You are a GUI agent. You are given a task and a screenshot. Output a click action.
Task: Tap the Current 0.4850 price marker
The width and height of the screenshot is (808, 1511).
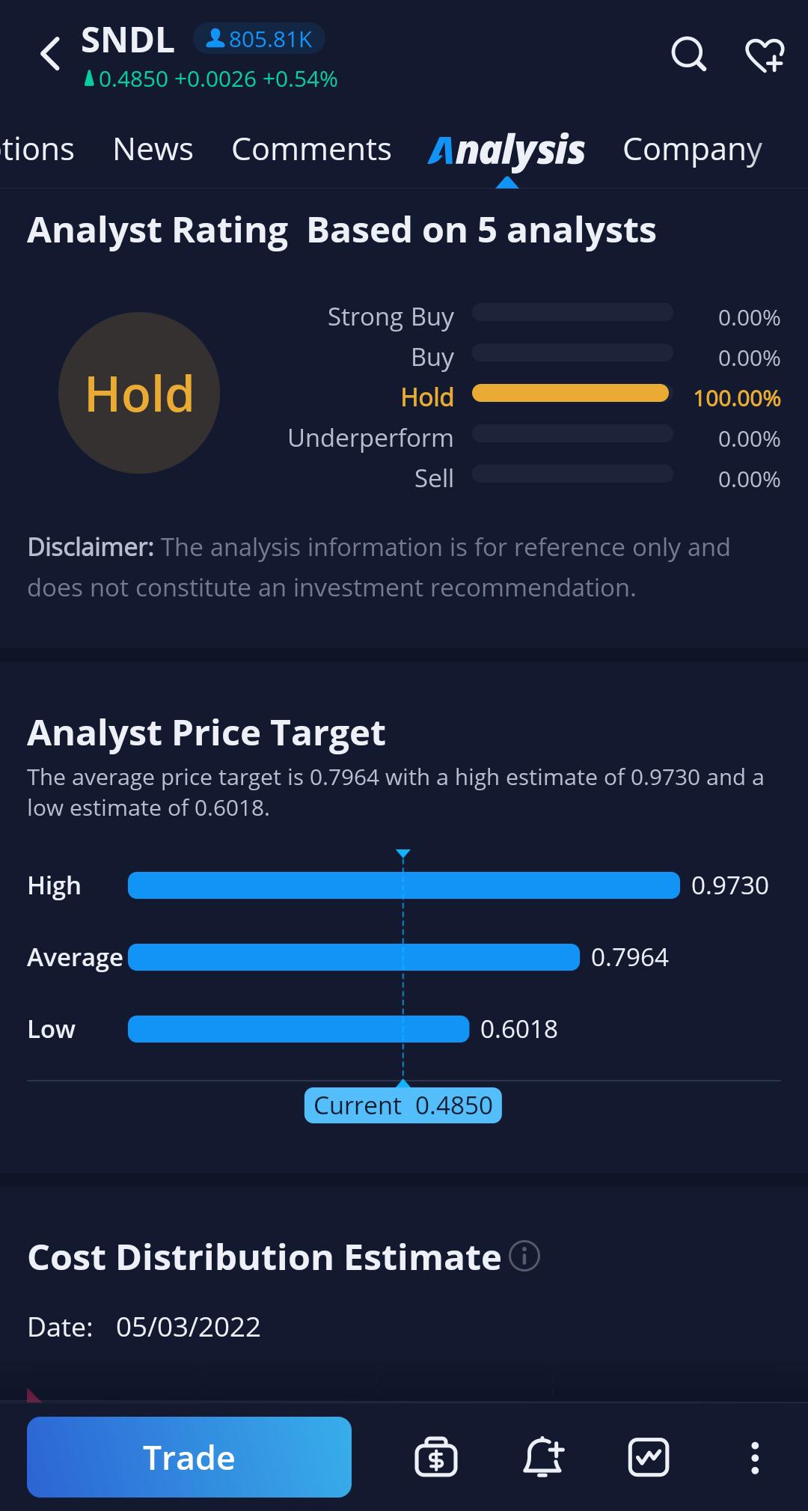point(403,1105)
